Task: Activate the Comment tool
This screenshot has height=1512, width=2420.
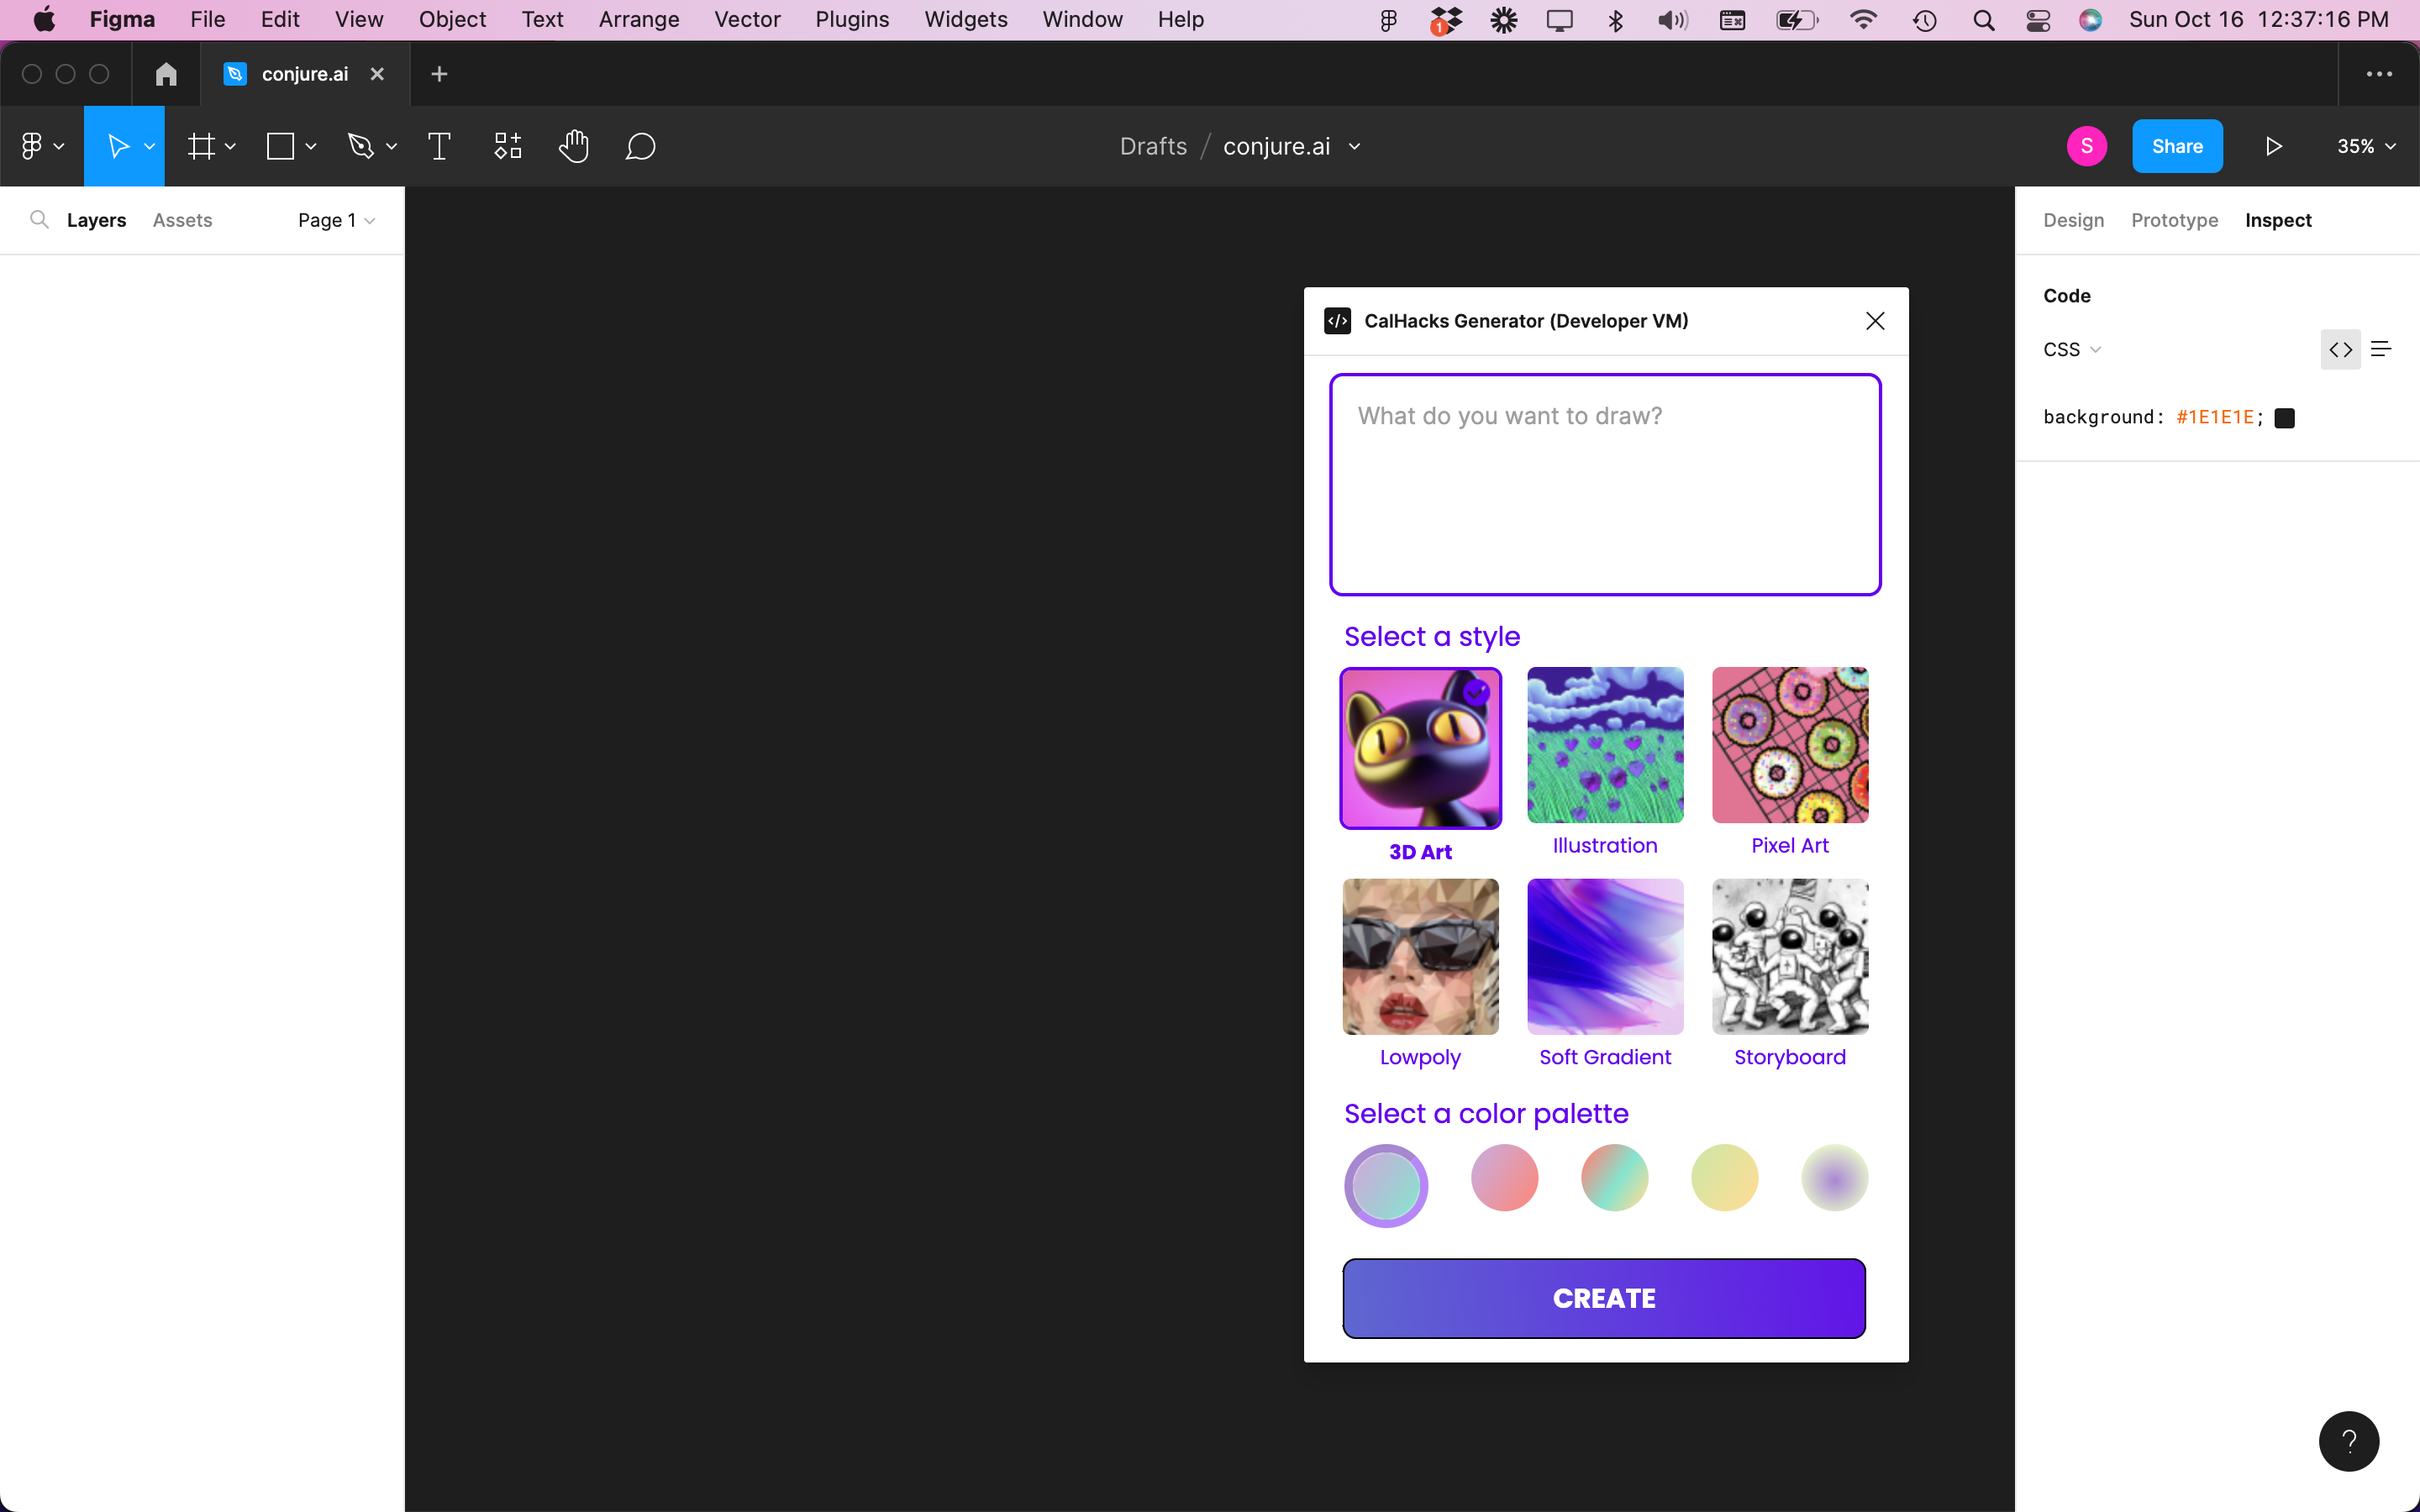Action: click(x=640, y=147)
